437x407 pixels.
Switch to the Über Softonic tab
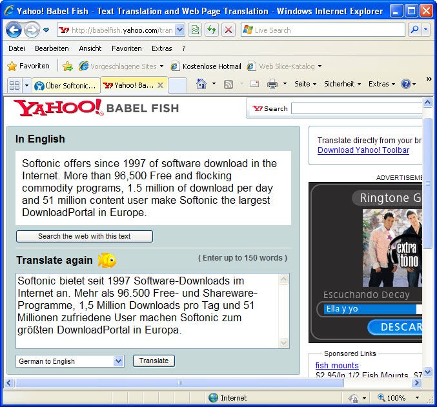66,86
